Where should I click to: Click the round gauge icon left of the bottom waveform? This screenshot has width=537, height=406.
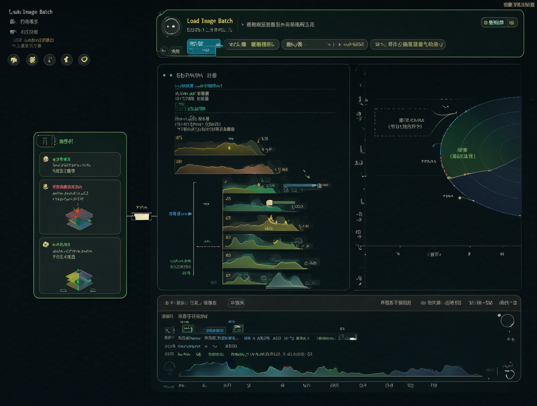(170, 367)
